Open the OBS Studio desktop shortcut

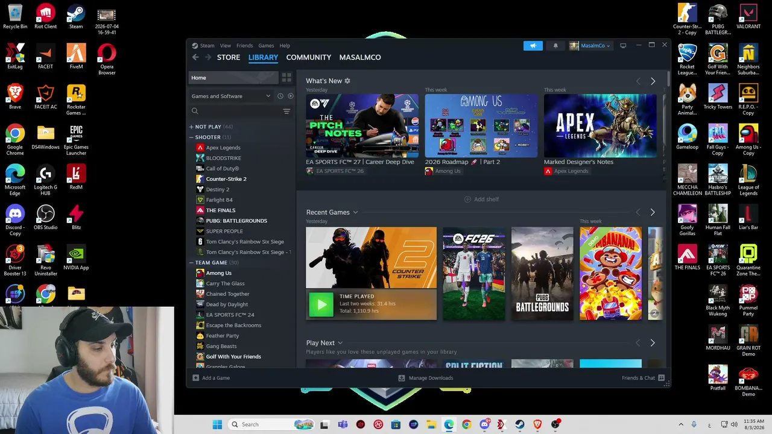pyautogui.click(x=46, y=218)
